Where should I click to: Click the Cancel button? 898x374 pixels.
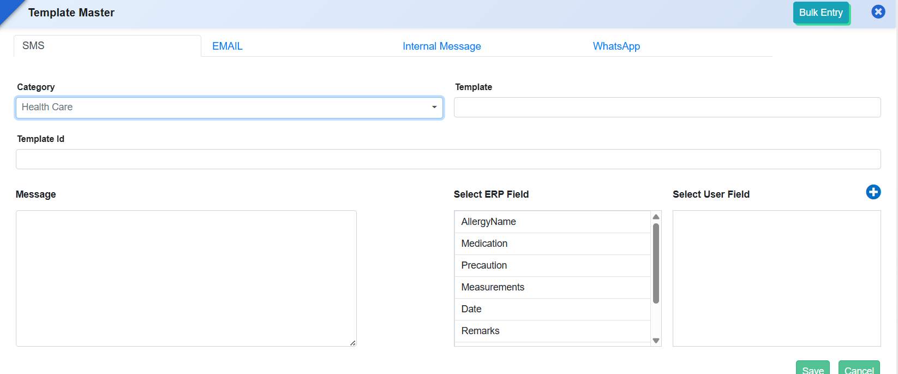tap(859, 369)
